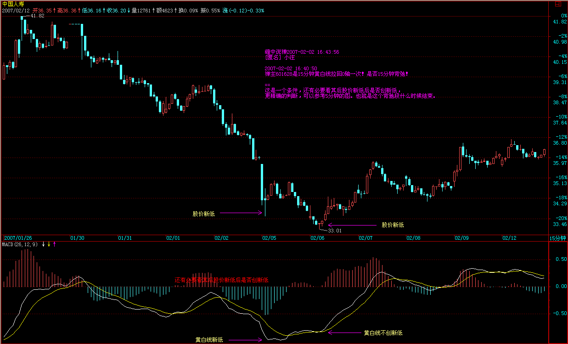Click the 中国人寿 stock name title
This screenshot has width=568, height=344.
pos(13,4)
